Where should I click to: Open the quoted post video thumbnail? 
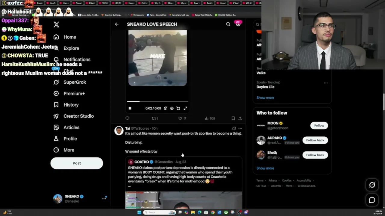(184, 200)
